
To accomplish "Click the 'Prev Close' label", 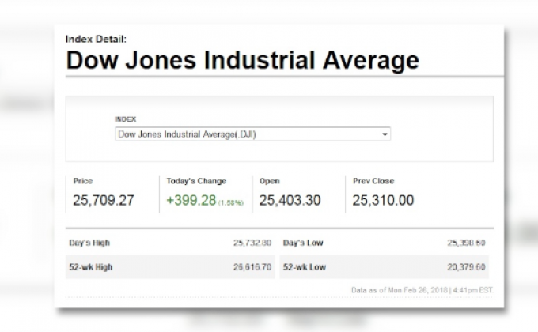I will (373, 181).
